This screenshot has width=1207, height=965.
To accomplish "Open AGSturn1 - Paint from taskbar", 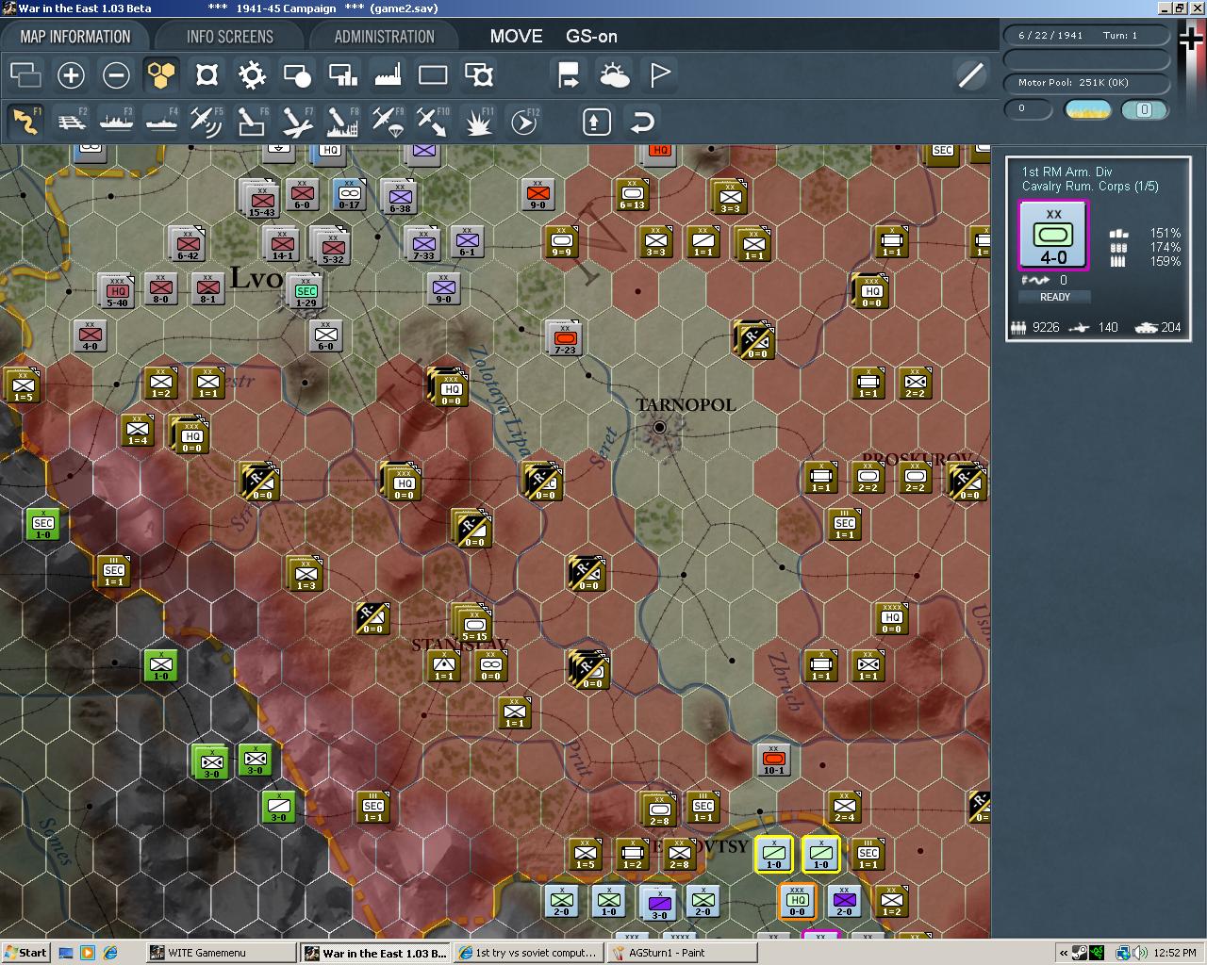I will click(682, 953).
